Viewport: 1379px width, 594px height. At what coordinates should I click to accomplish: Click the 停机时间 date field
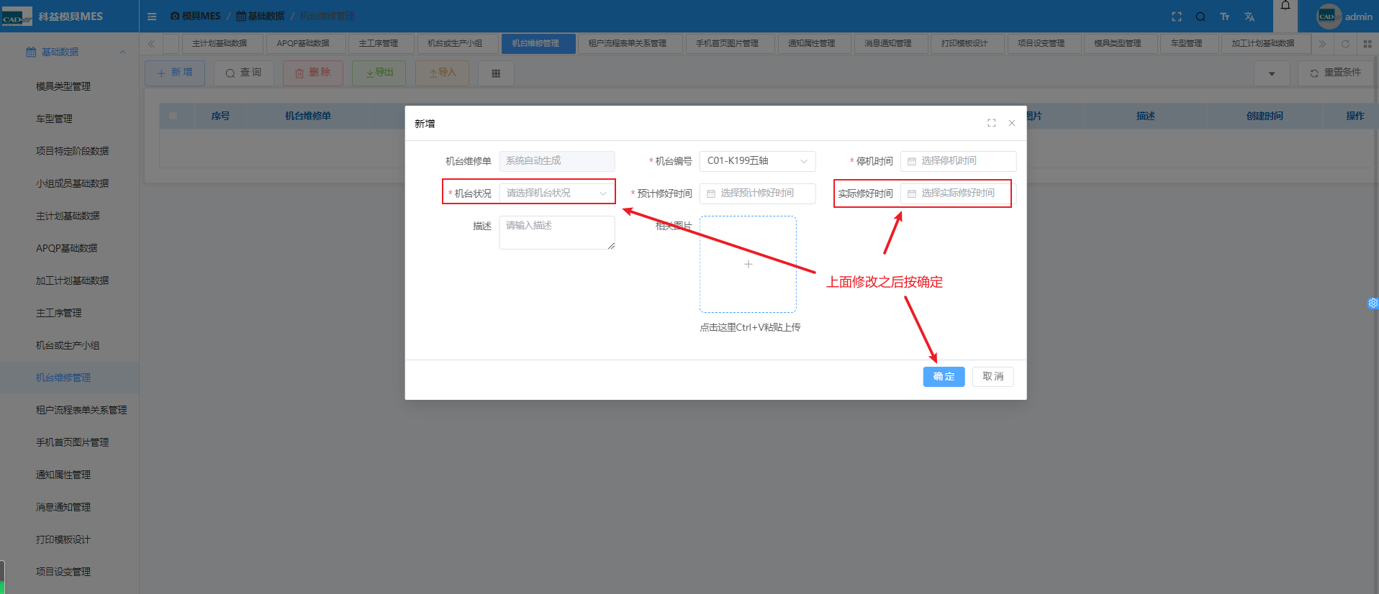(958, 161)
